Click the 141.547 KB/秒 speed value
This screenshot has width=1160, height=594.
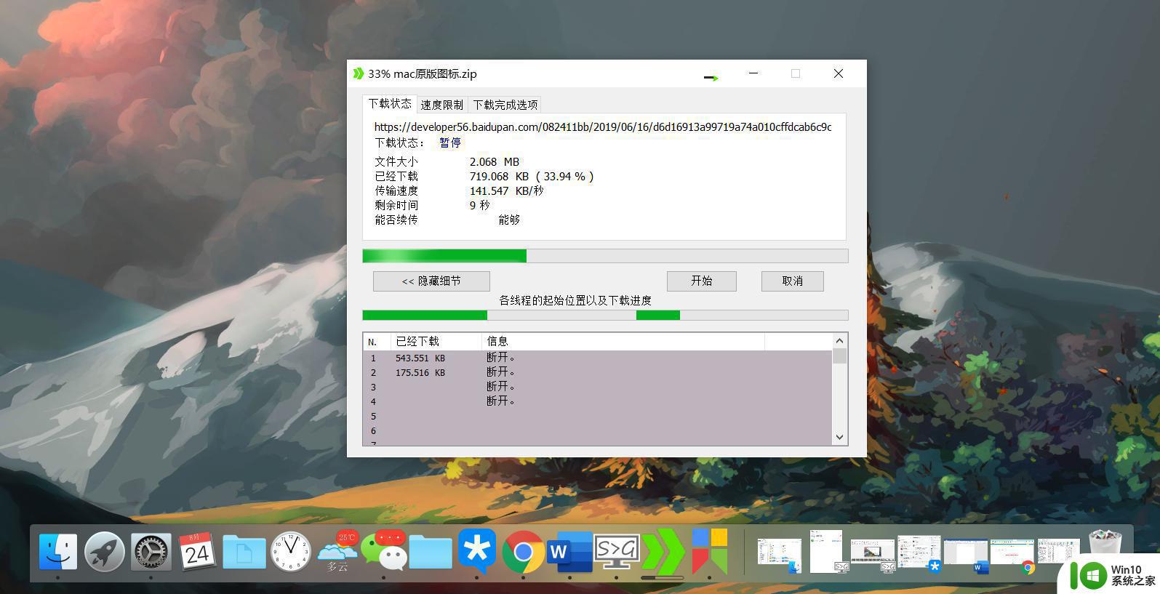[507, 190]
